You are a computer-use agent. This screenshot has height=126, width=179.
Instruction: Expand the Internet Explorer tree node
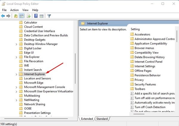coord(16,74)
